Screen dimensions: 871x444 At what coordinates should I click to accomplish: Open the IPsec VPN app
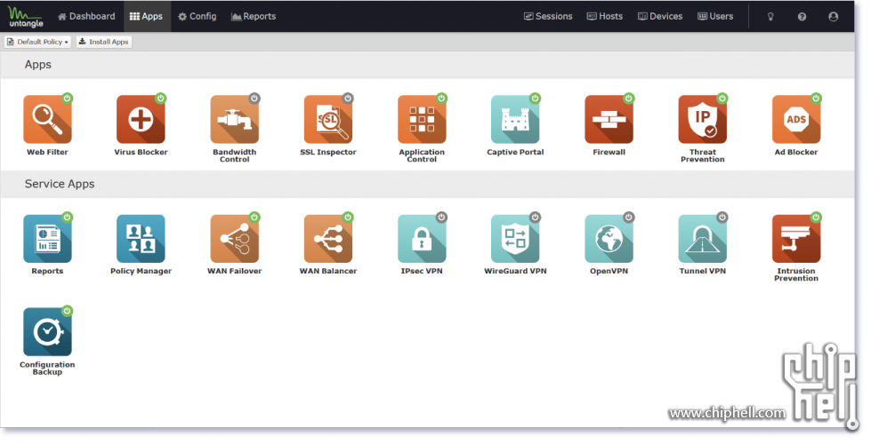pyautogui.click(x=422, y=239)
